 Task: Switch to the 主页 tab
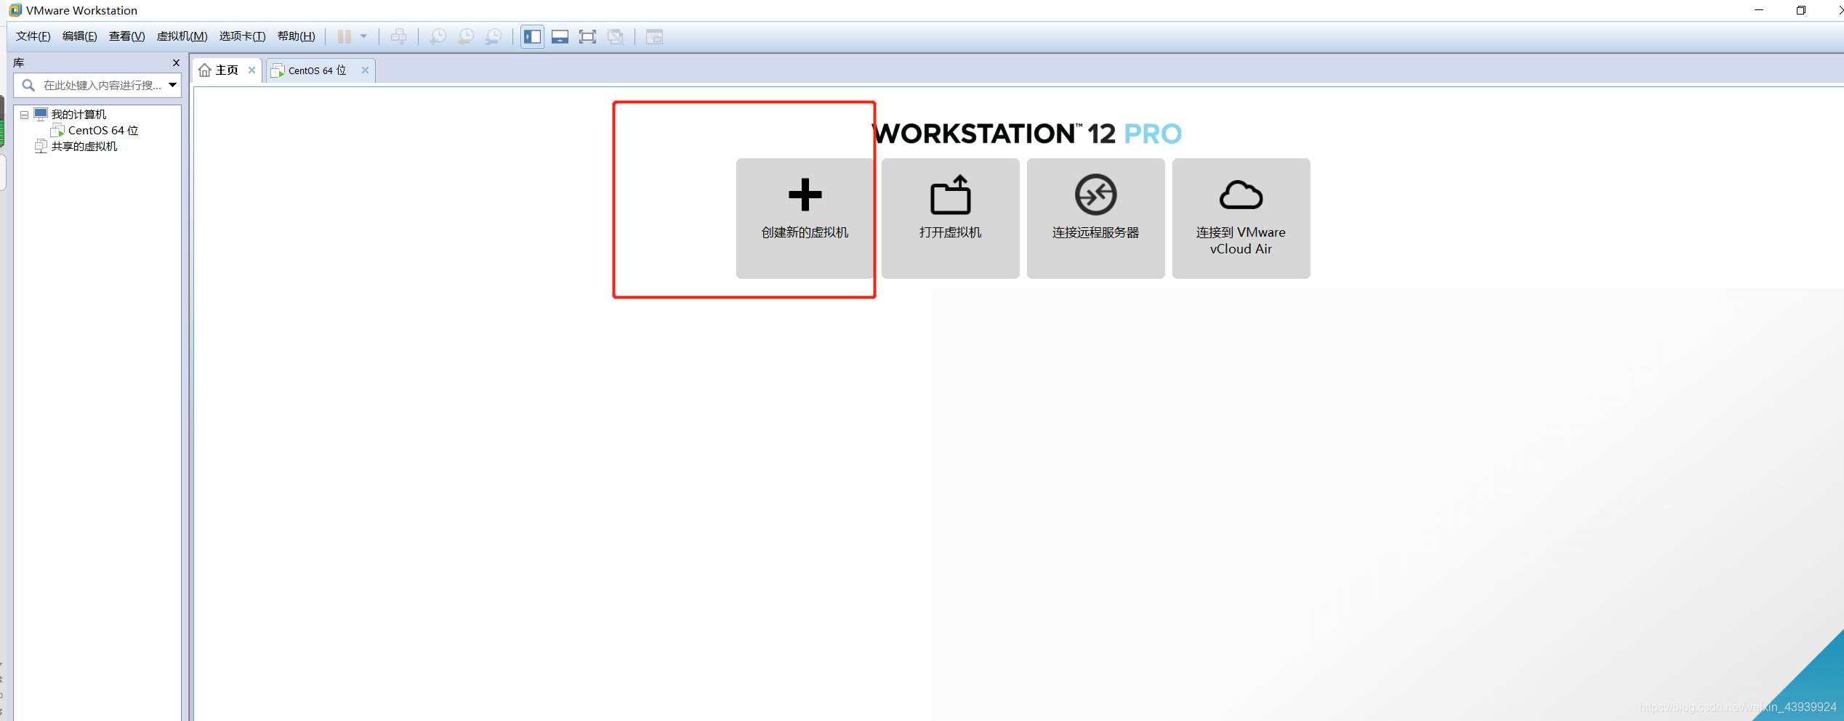(x=227, y=70)
